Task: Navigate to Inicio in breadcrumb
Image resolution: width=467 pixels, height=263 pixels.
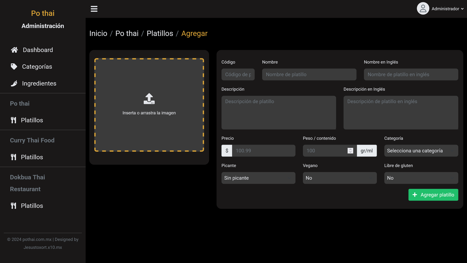Action: click(98, 34)
